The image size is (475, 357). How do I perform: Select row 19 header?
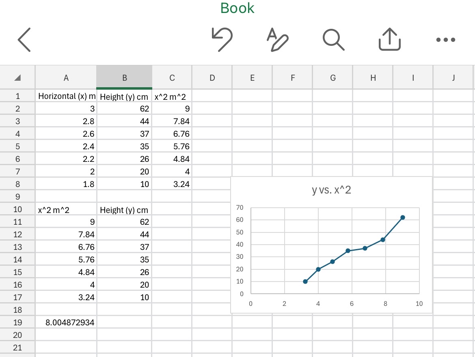click(17, 323)
